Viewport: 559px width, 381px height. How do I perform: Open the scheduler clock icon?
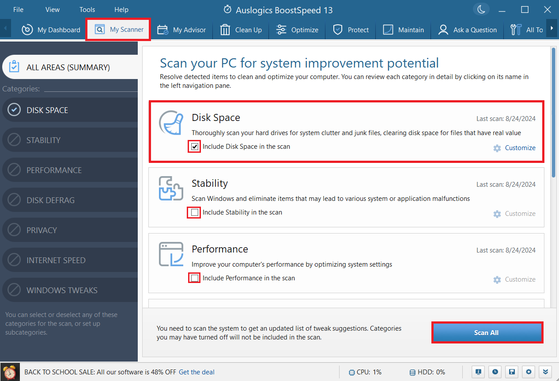[495, 372]
